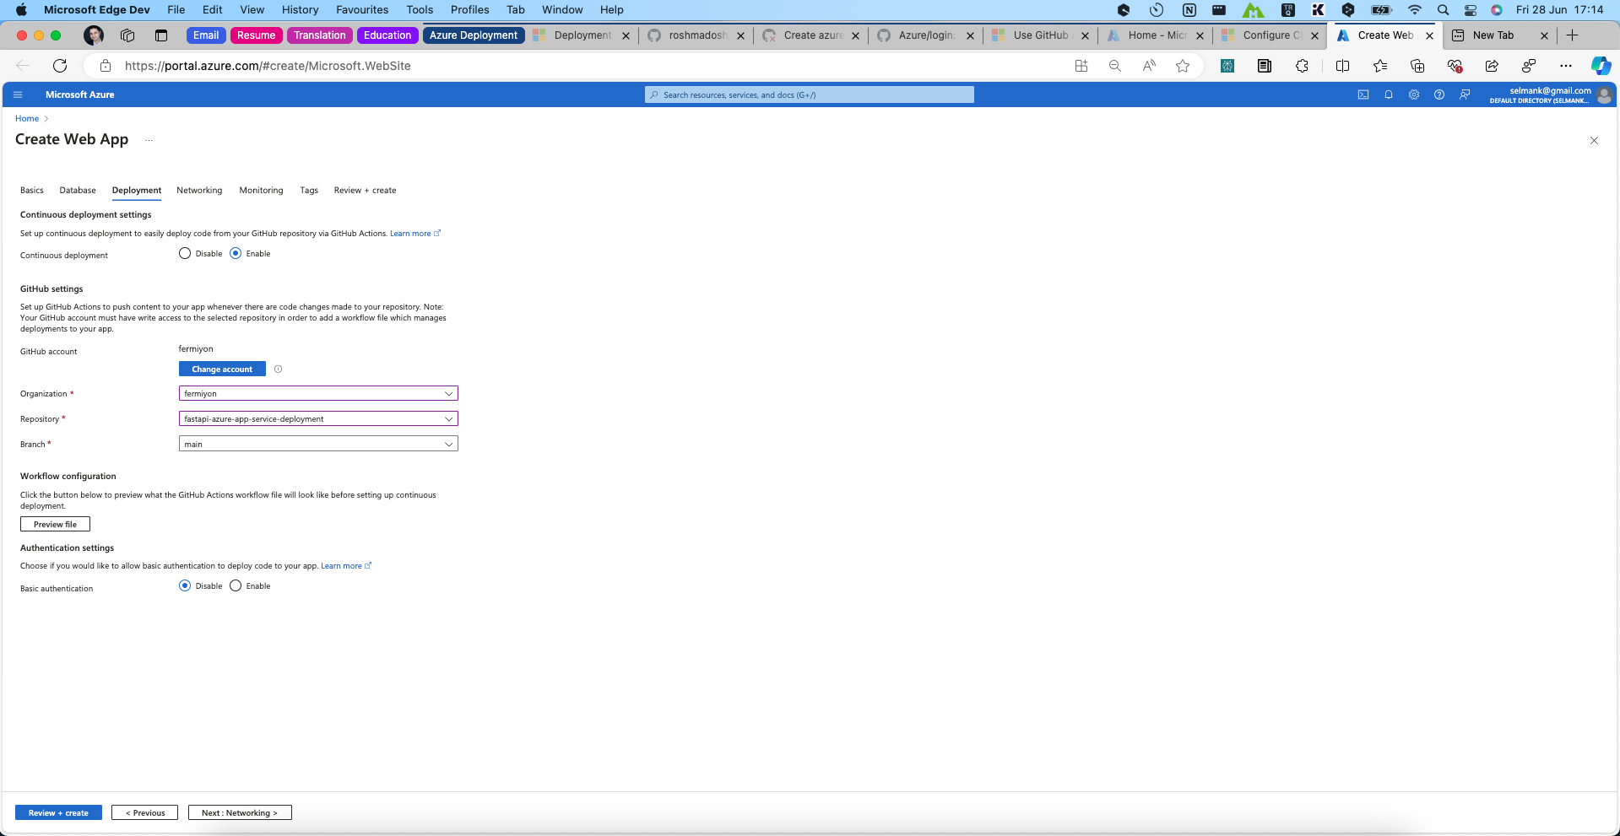Open the Copilot sidebar icon
The image size is (1620, 836).
(1601, 66)
